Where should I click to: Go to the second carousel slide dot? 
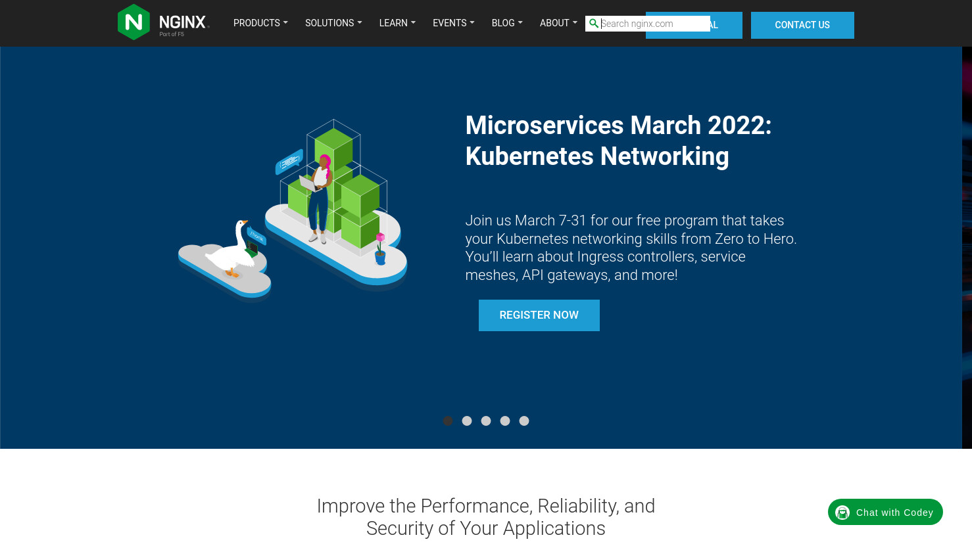[x=467, y=421]
